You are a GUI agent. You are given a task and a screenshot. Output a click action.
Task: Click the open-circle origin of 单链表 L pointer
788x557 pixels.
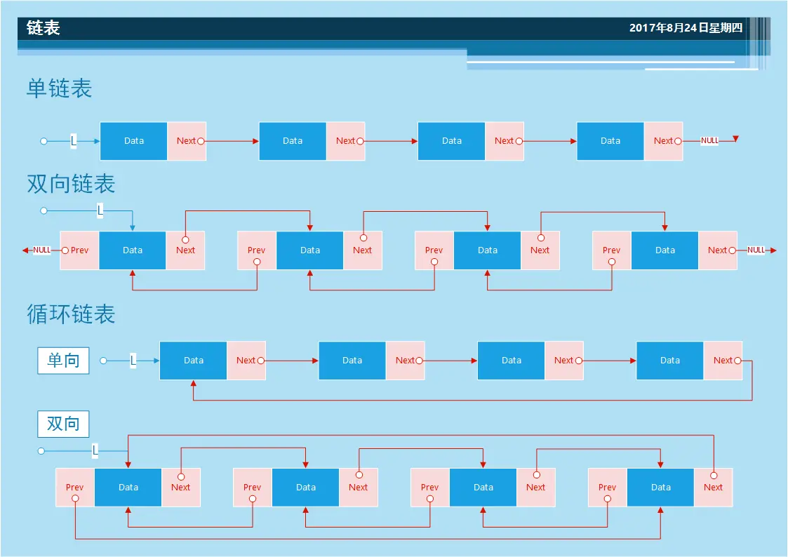pyautogui.click(x=44, y=141)
